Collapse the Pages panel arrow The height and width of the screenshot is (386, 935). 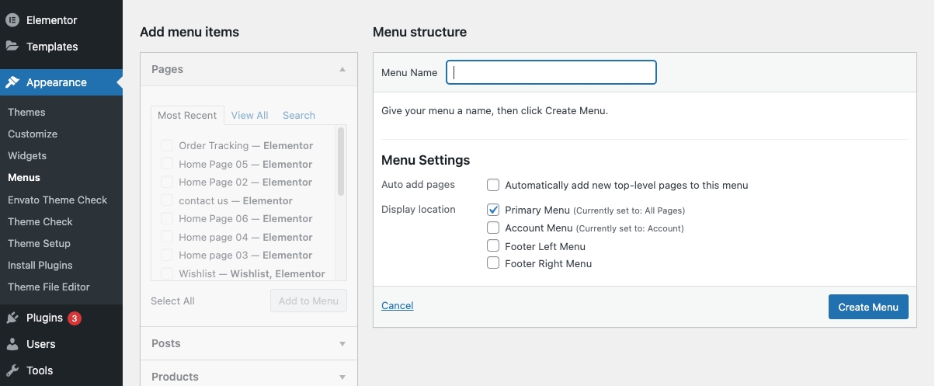tap(342, 69)
